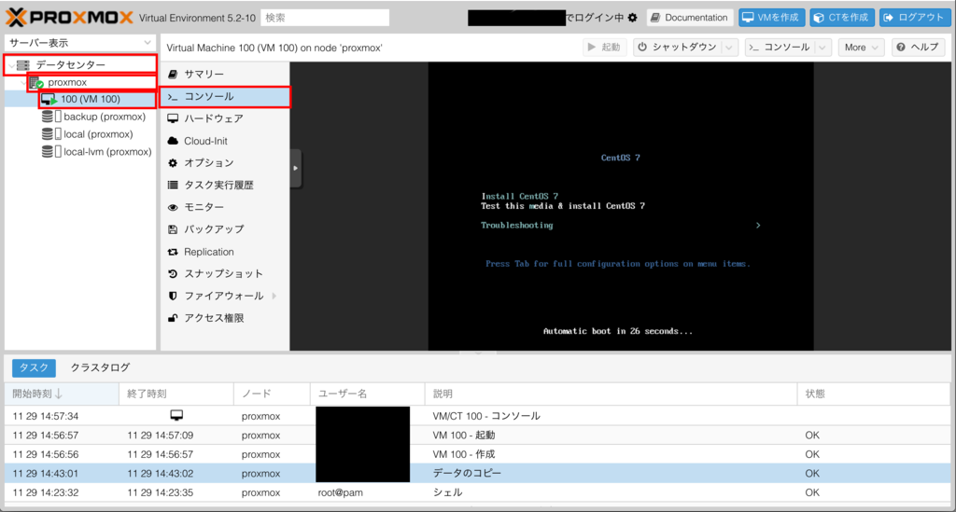This screenshot has height=512, width=956.
Task: Click the user name (ユーザー名) column header
Action: [x=367, y=394]
